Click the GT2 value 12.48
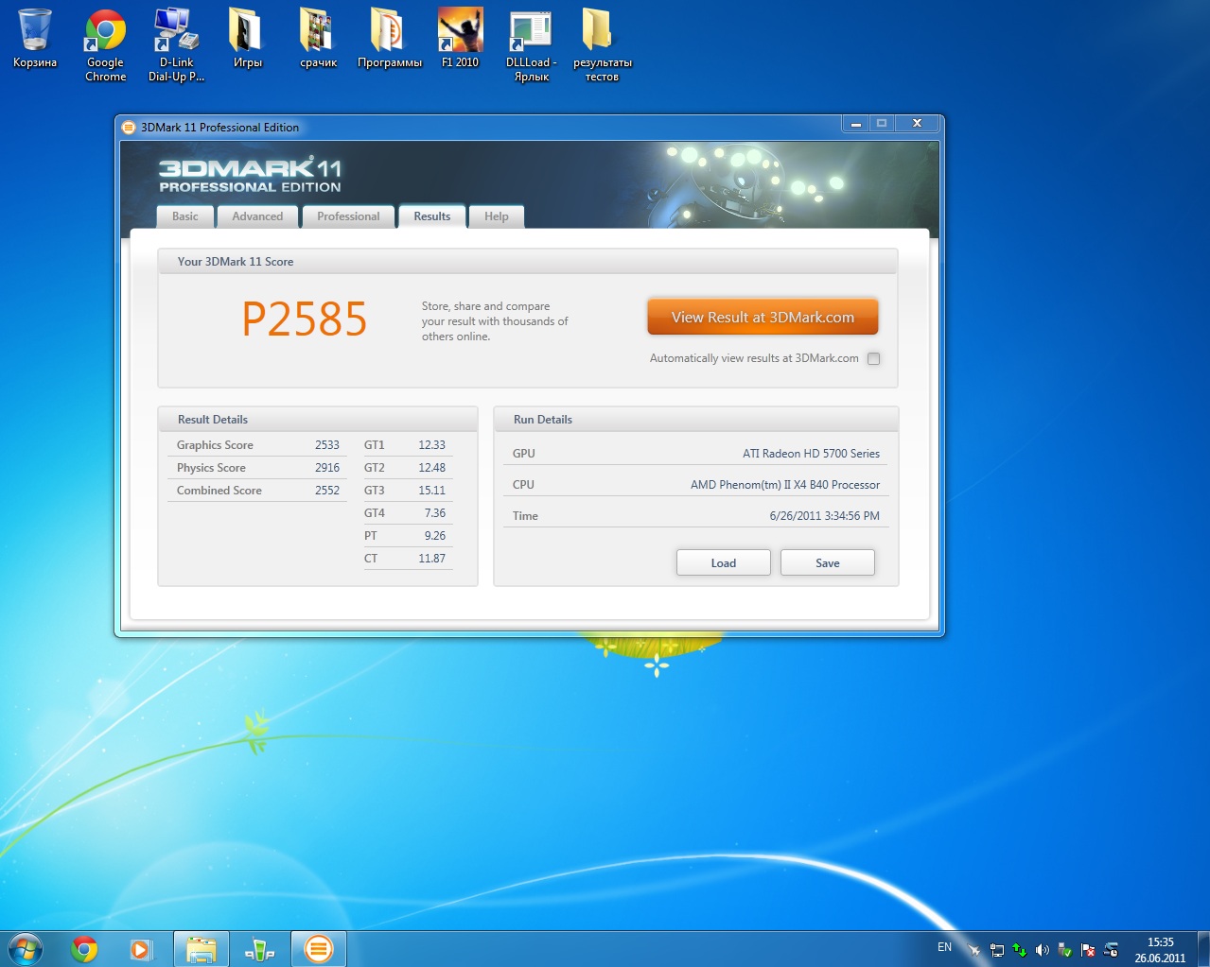The width and height of the screenshot is (1210, 967). click(431, 468)
